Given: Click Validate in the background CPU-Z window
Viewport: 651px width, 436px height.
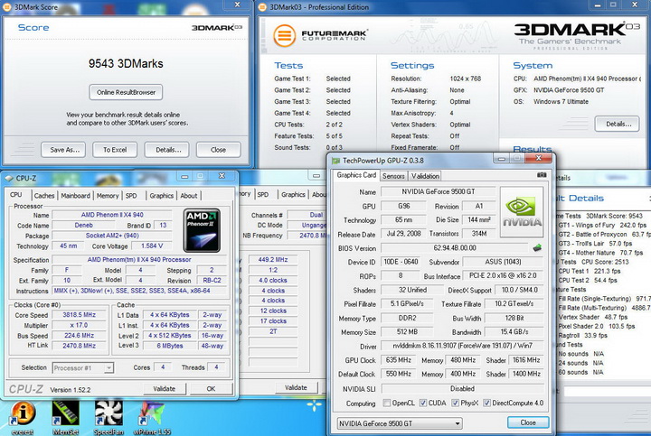Looking at the screenshot, I should coord(296,388).
